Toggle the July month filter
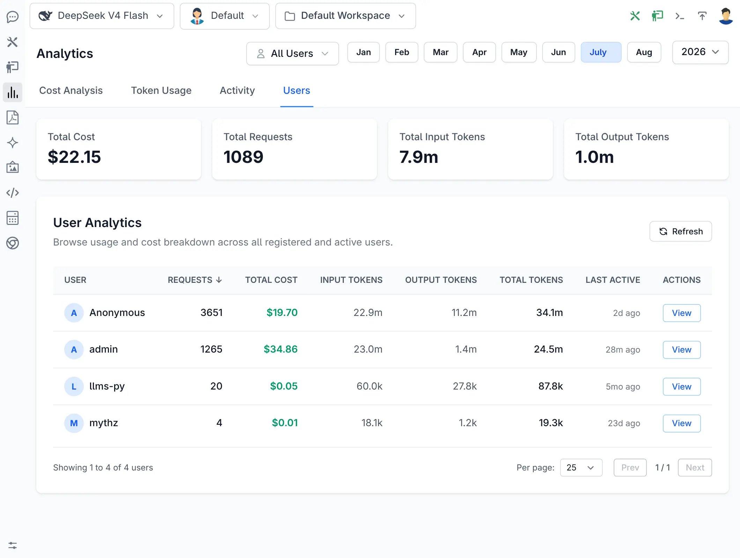Screen dimensions: 740x558 point(601,52)
